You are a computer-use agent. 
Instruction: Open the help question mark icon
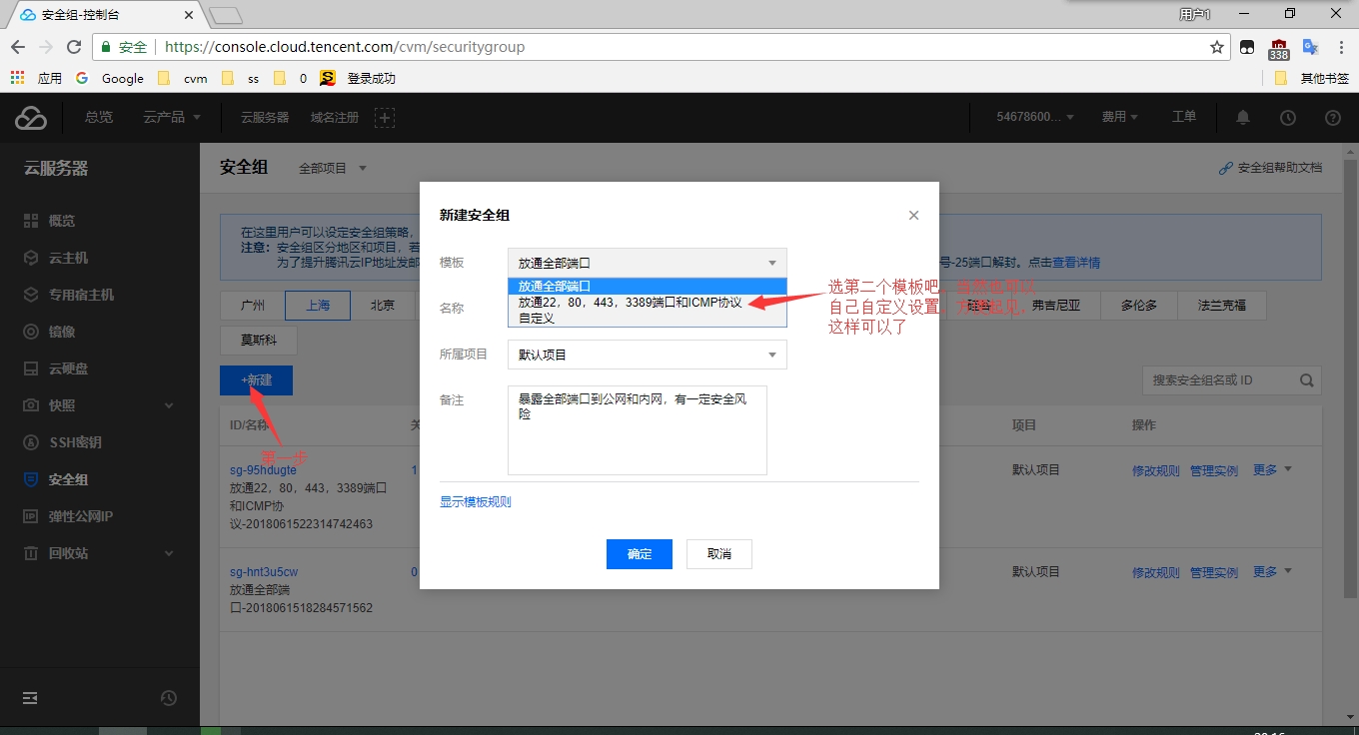1332,118
